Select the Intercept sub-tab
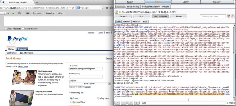This screenshot has width=236, height=106. click(121, 7)
